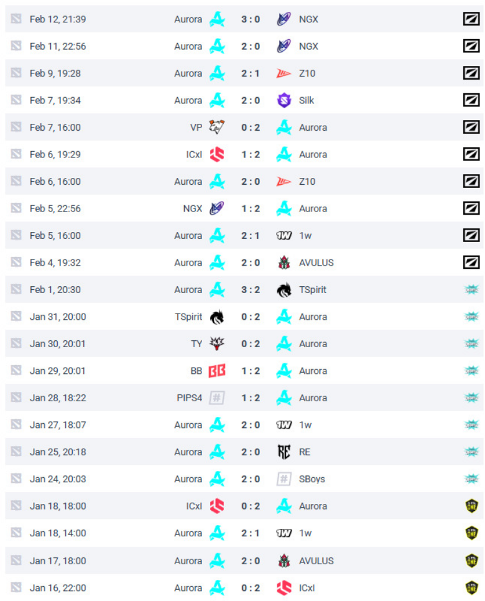Select the Feb 7, 16:00 match date
Image resolution: width=485 pixels, height=601 pixels.
55,128
